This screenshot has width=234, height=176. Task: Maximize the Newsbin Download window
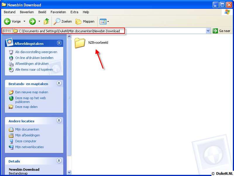coord(222,5)
